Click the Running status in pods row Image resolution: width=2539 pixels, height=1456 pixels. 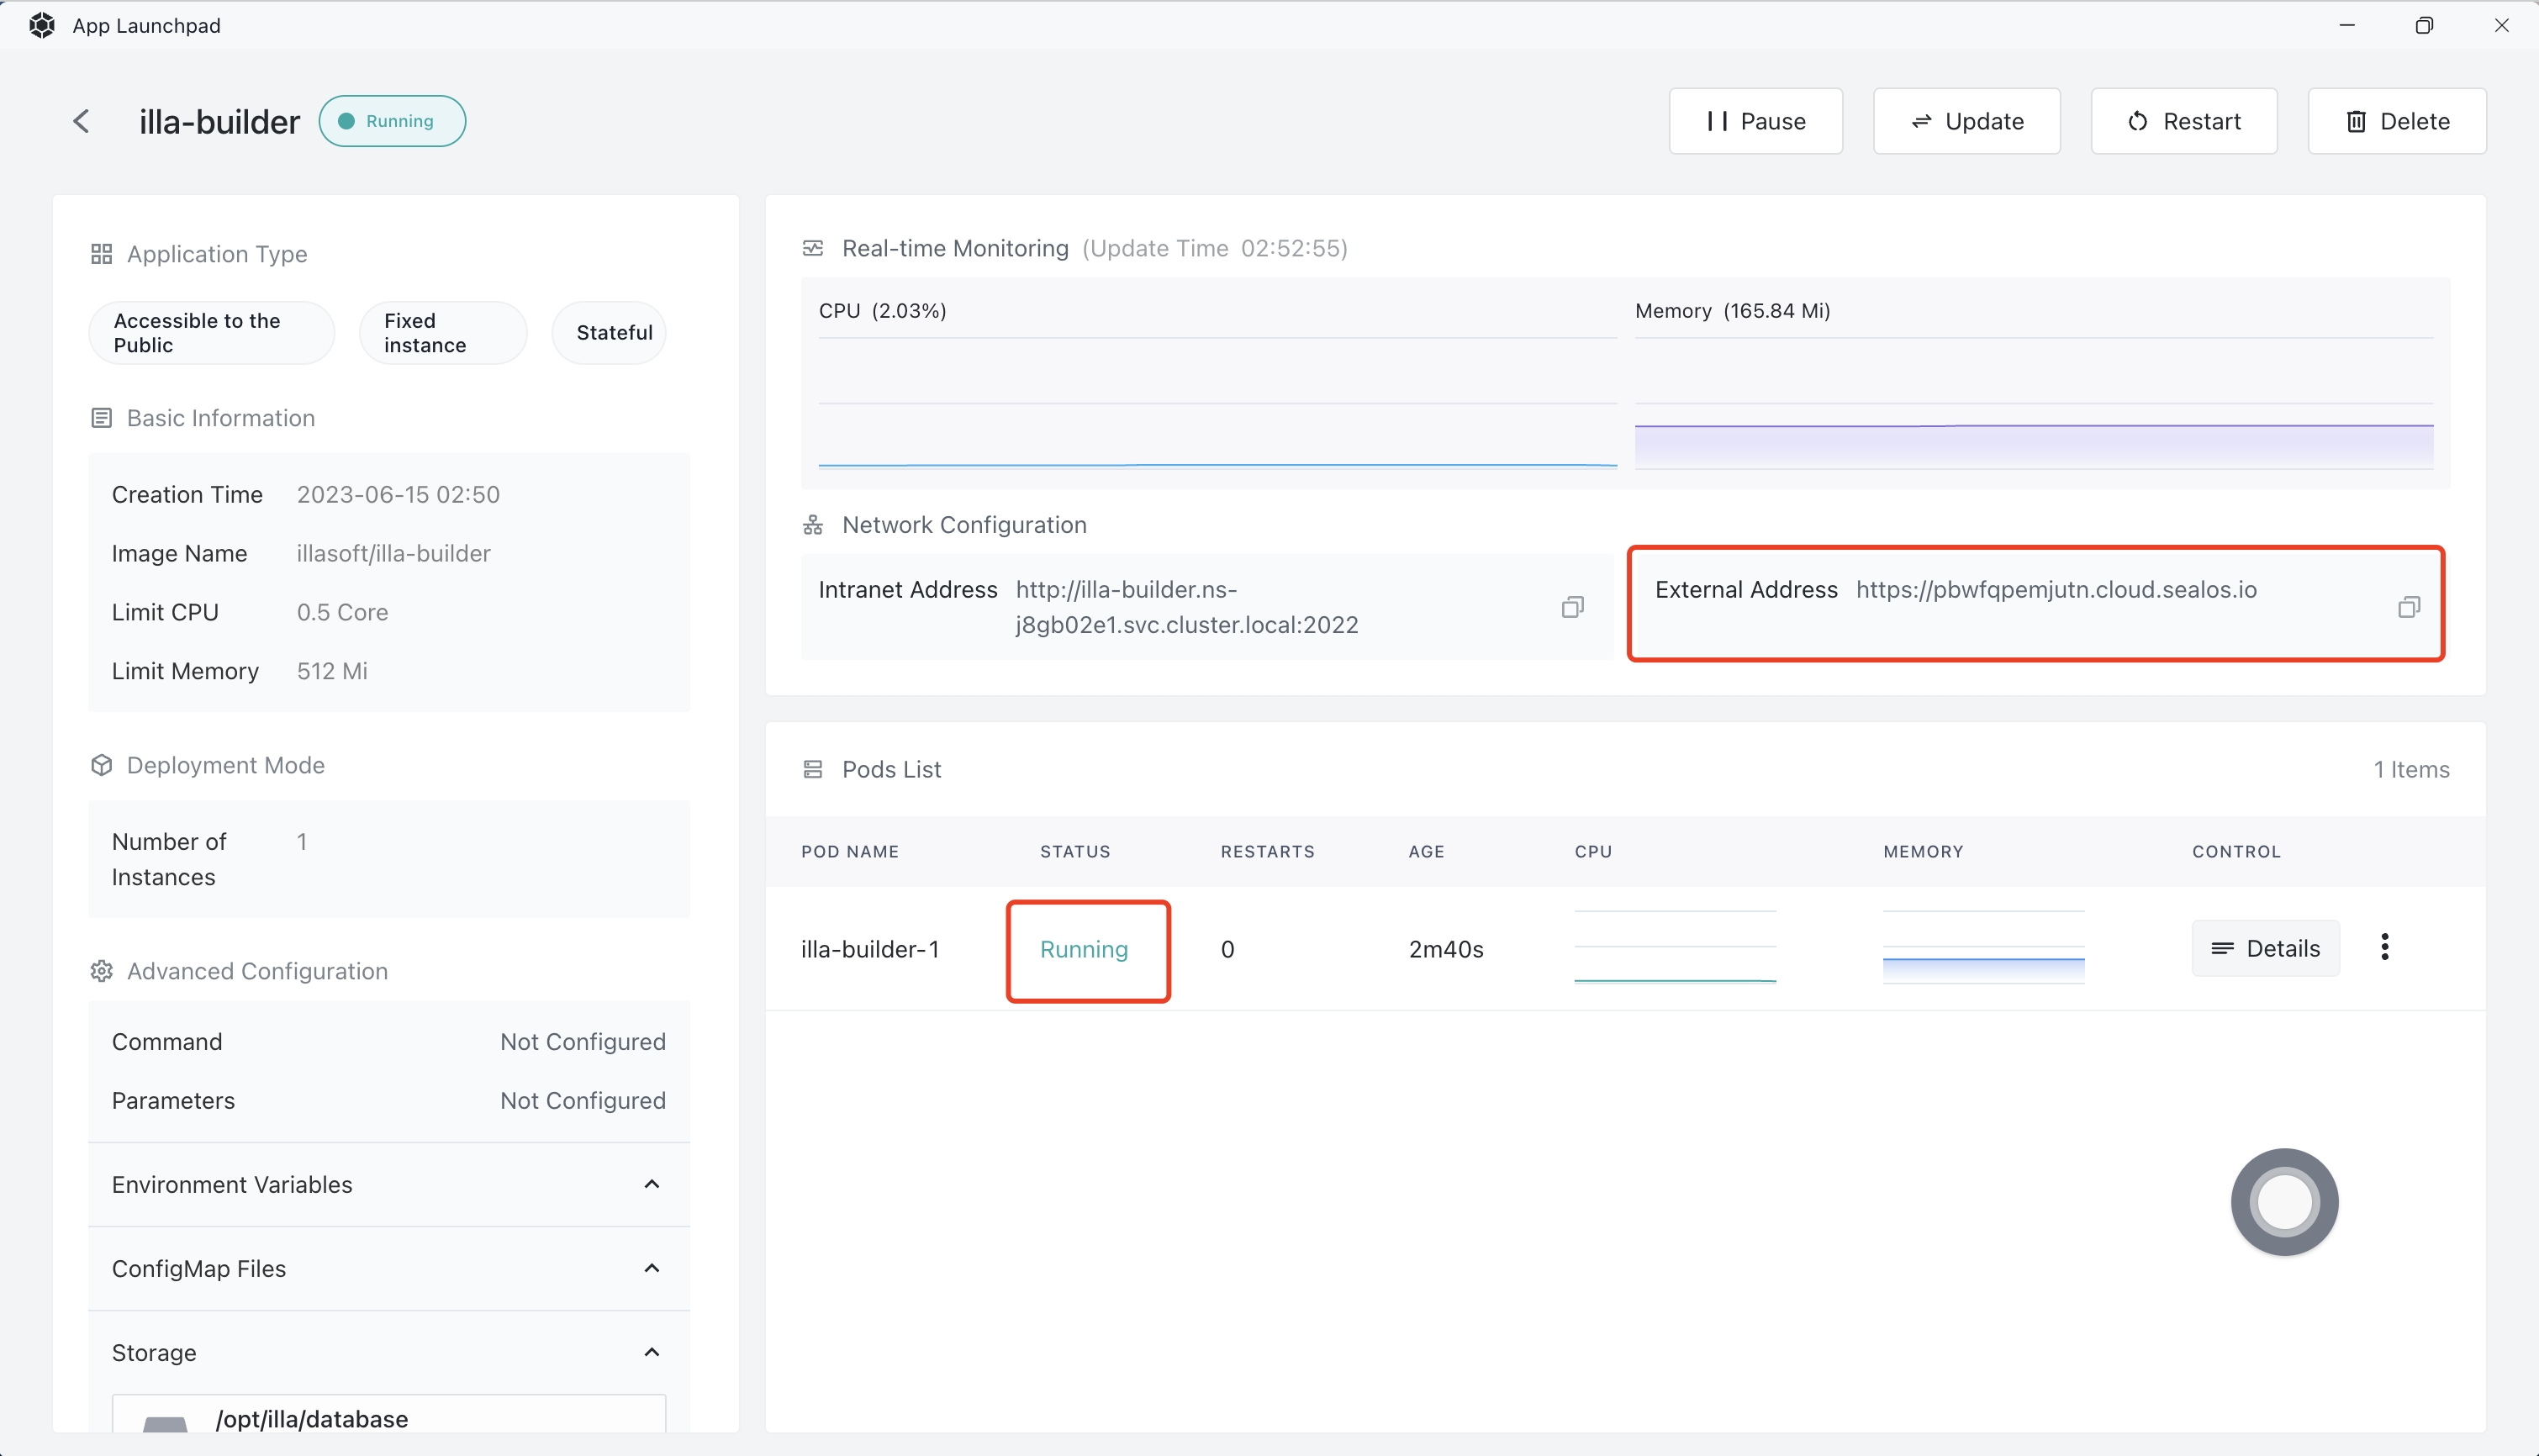point(1084,949)
